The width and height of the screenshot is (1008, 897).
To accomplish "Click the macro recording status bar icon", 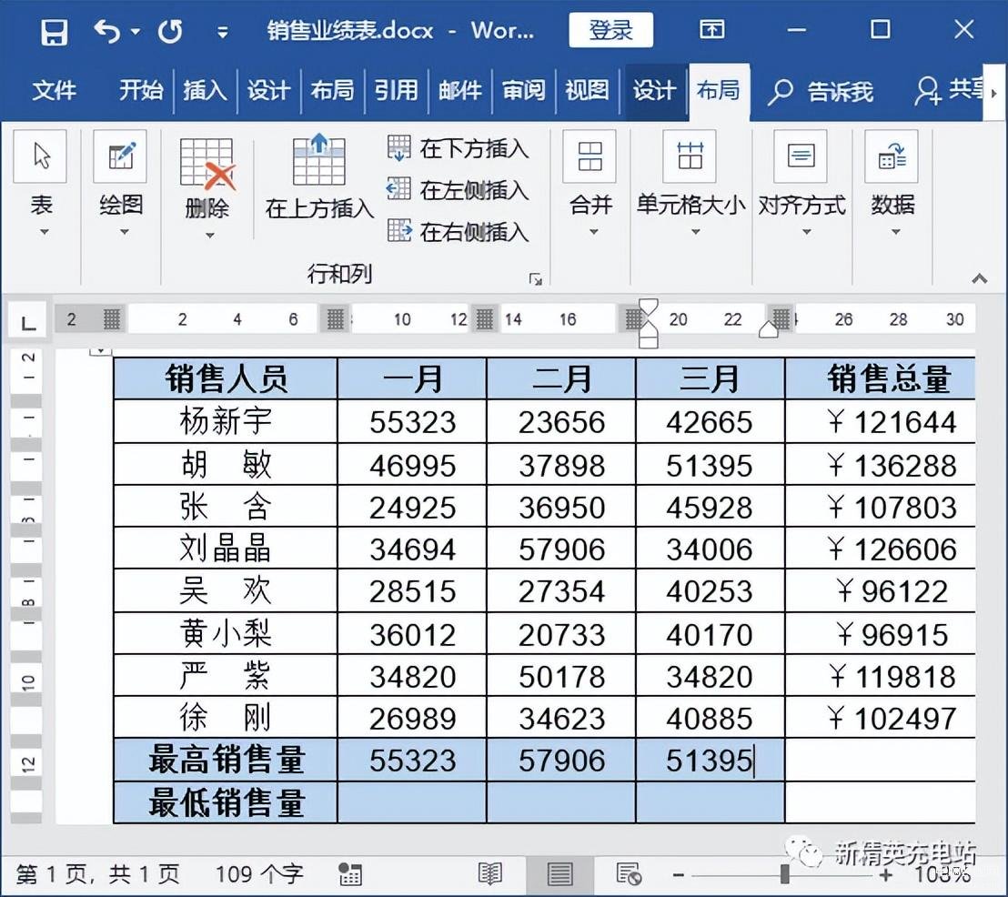I will coord(350,874).
